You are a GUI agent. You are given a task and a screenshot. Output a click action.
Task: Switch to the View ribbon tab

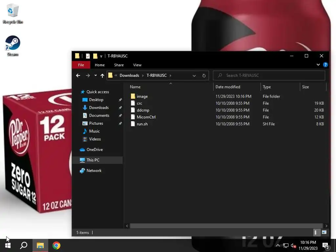(137, 65)
